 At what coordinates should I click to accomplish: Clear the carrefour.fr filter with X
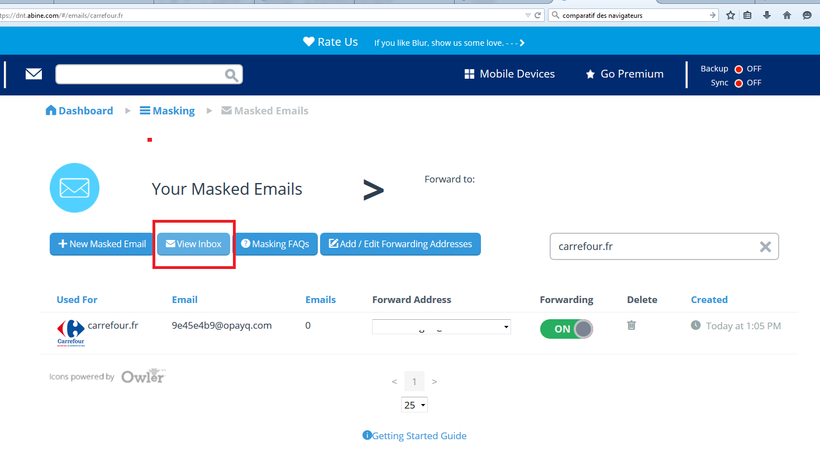click(x=765, y=247)
